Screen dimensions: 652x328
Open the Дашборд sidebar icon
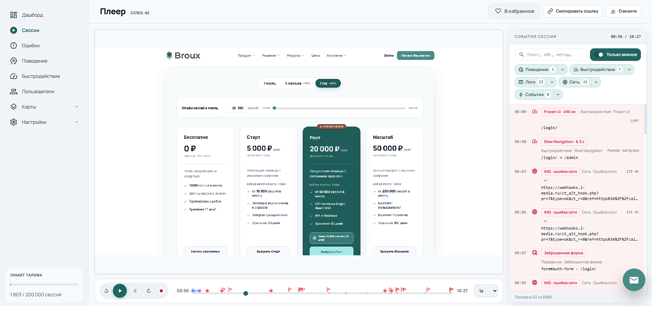pyautogui.click(x=13, y=15)
